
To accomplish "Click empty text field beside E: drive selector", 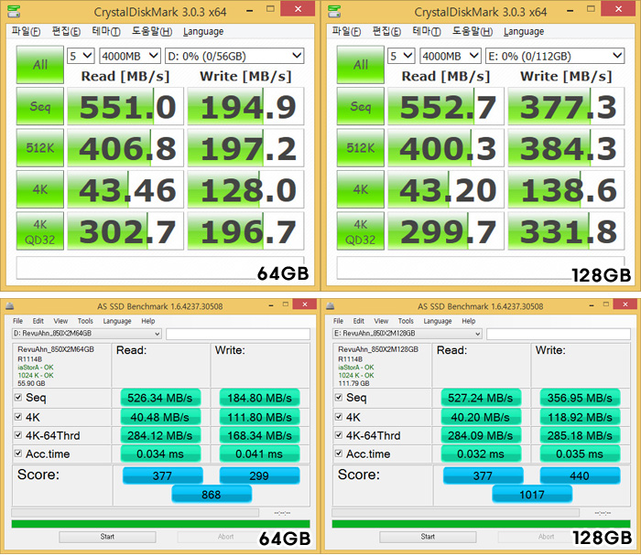I will coord(559,334).
